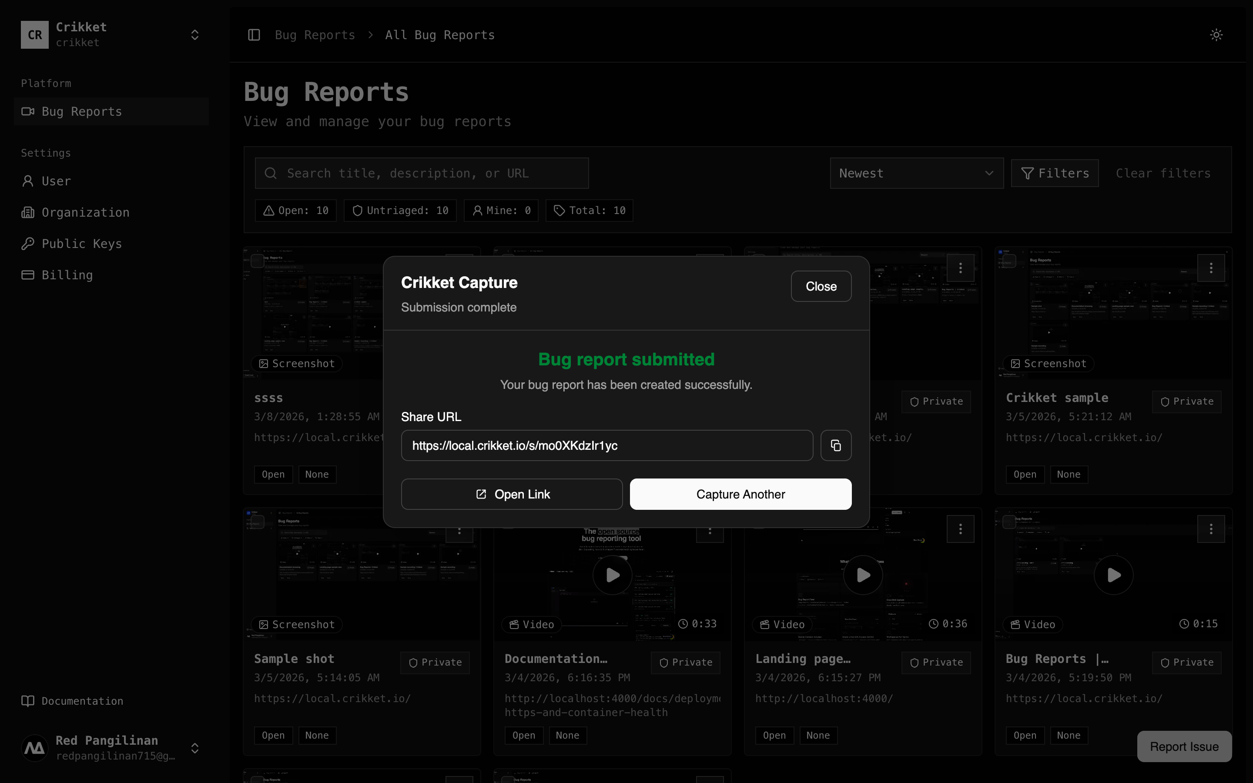Image resolution: width=1253 pixels, height=783 pixels.
Task: Click the Bug Reports breadcrumb link
Action: [315, 34]
